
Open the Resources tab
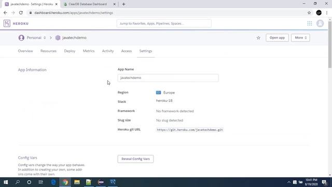(48, 51)
